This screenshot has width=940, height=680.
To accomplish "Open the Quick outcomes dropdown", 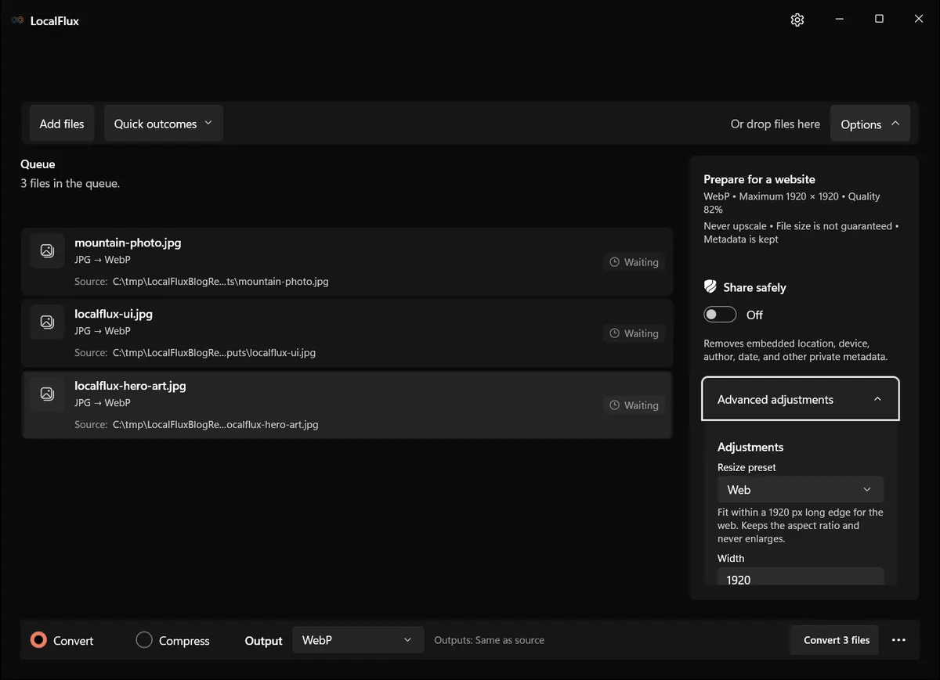I will (x=164, y=124).
